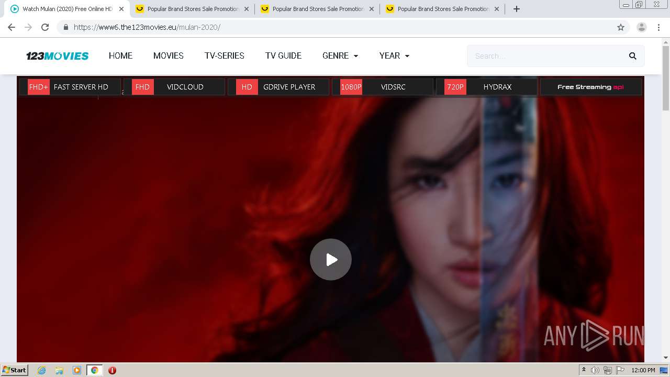Viewport: 670px width, 377px height.
Task: View site security lock info
Action: point(66,27)
